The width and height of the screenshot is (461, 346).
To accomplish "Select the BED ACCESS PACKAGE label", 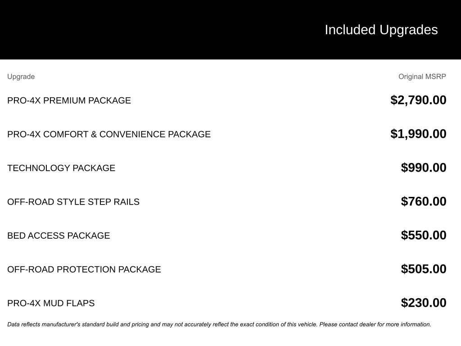I will (59, 236).
